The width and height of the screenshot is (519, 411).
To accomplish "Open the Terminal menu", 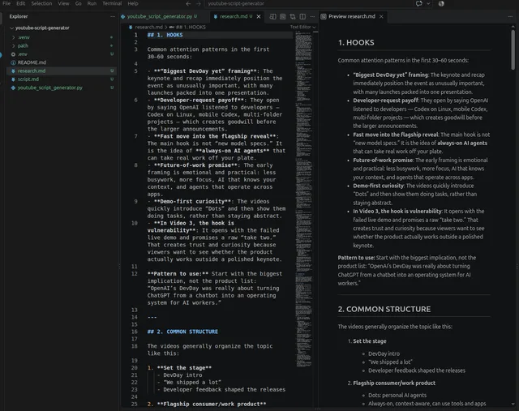I will [x=112, y=3].
